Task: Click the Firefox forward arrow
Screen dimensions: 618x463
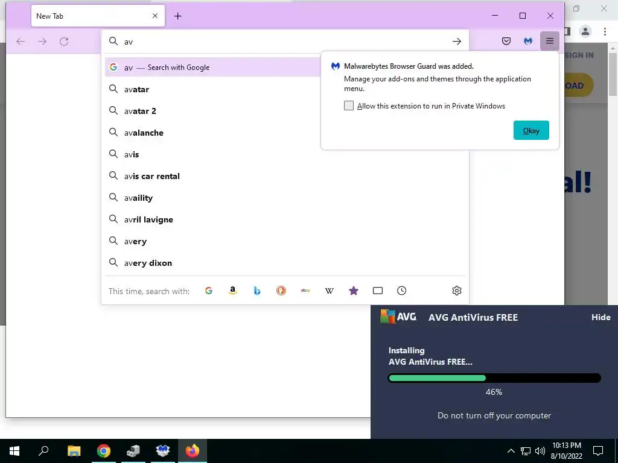Action: 42,42
